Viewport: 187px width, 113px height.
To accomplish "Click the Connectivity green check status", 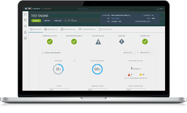I will (145, 41).
